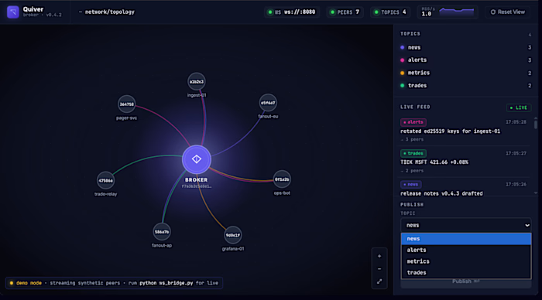The height and width of the screenshot is (300, 542).
Task: Select the 0f1a2b ops-bot peer node
Action: tap(282, 179)
